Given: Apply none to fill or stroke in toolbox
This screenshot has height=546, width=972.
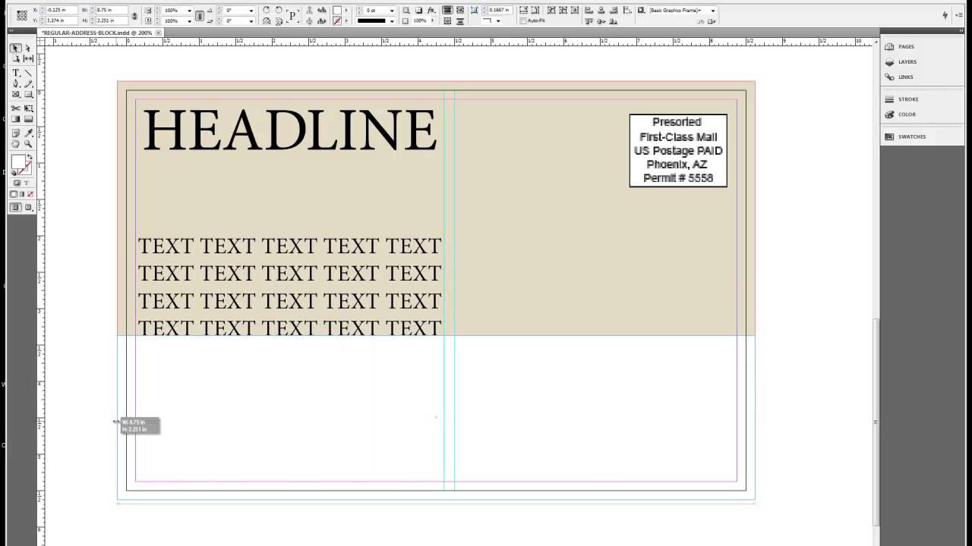Looking at the screenshot, I should (32, 194).
